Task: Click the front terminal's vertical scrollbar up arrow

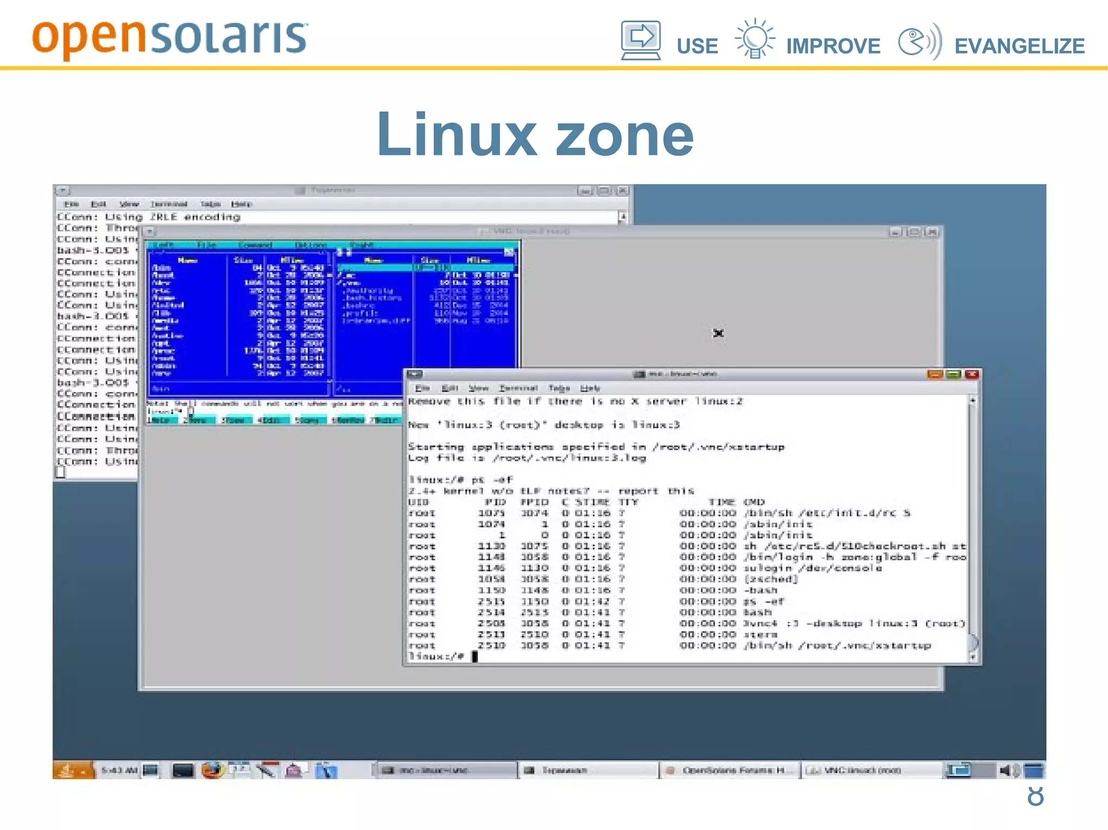Action: (972, 401)
